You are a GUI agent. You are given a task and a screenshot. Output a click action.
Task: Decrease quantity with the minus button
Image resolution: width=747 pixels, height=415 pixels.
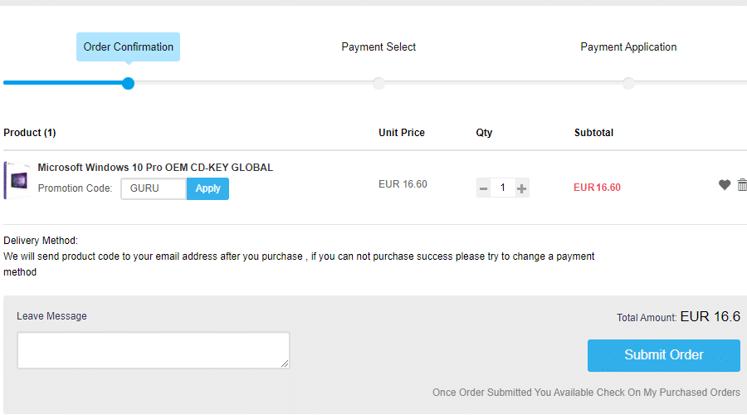(483, 188)
